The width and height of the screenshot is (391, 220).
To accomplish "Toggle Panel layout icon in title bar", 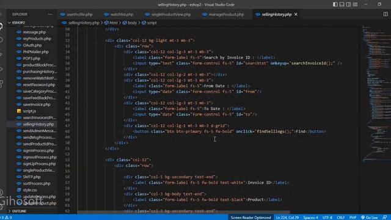I will click(342, 4).
